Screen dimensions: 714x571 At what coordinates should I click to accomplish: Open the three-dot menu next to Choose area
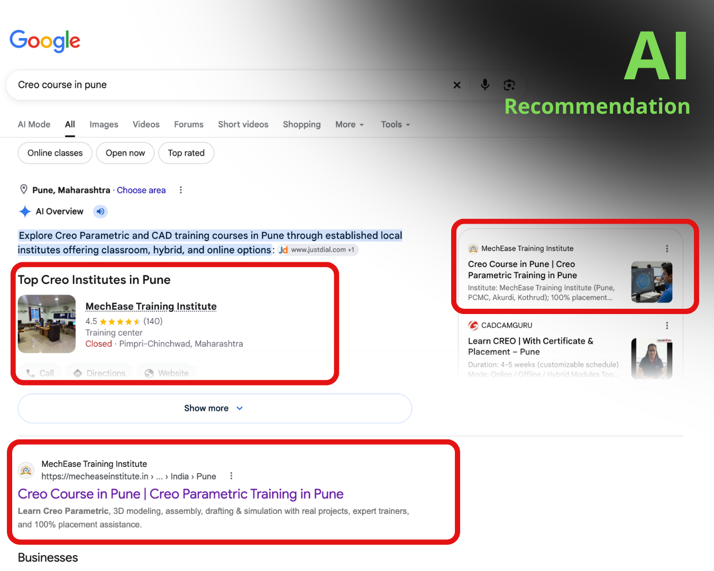click(181, 190)
